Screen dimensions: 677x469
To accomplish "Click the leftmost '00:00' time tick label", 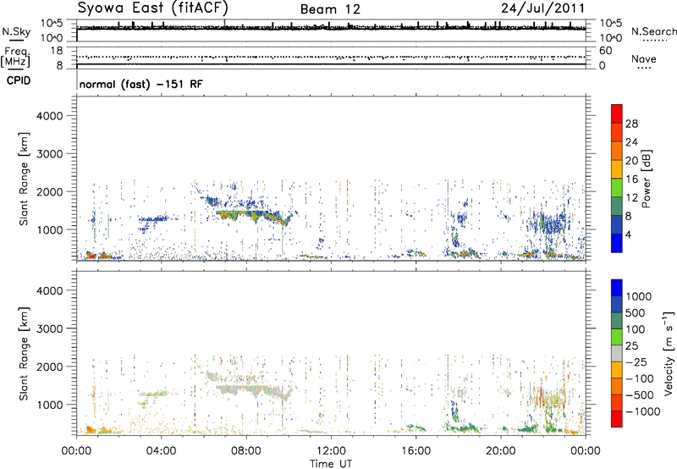I will [76, 451].
